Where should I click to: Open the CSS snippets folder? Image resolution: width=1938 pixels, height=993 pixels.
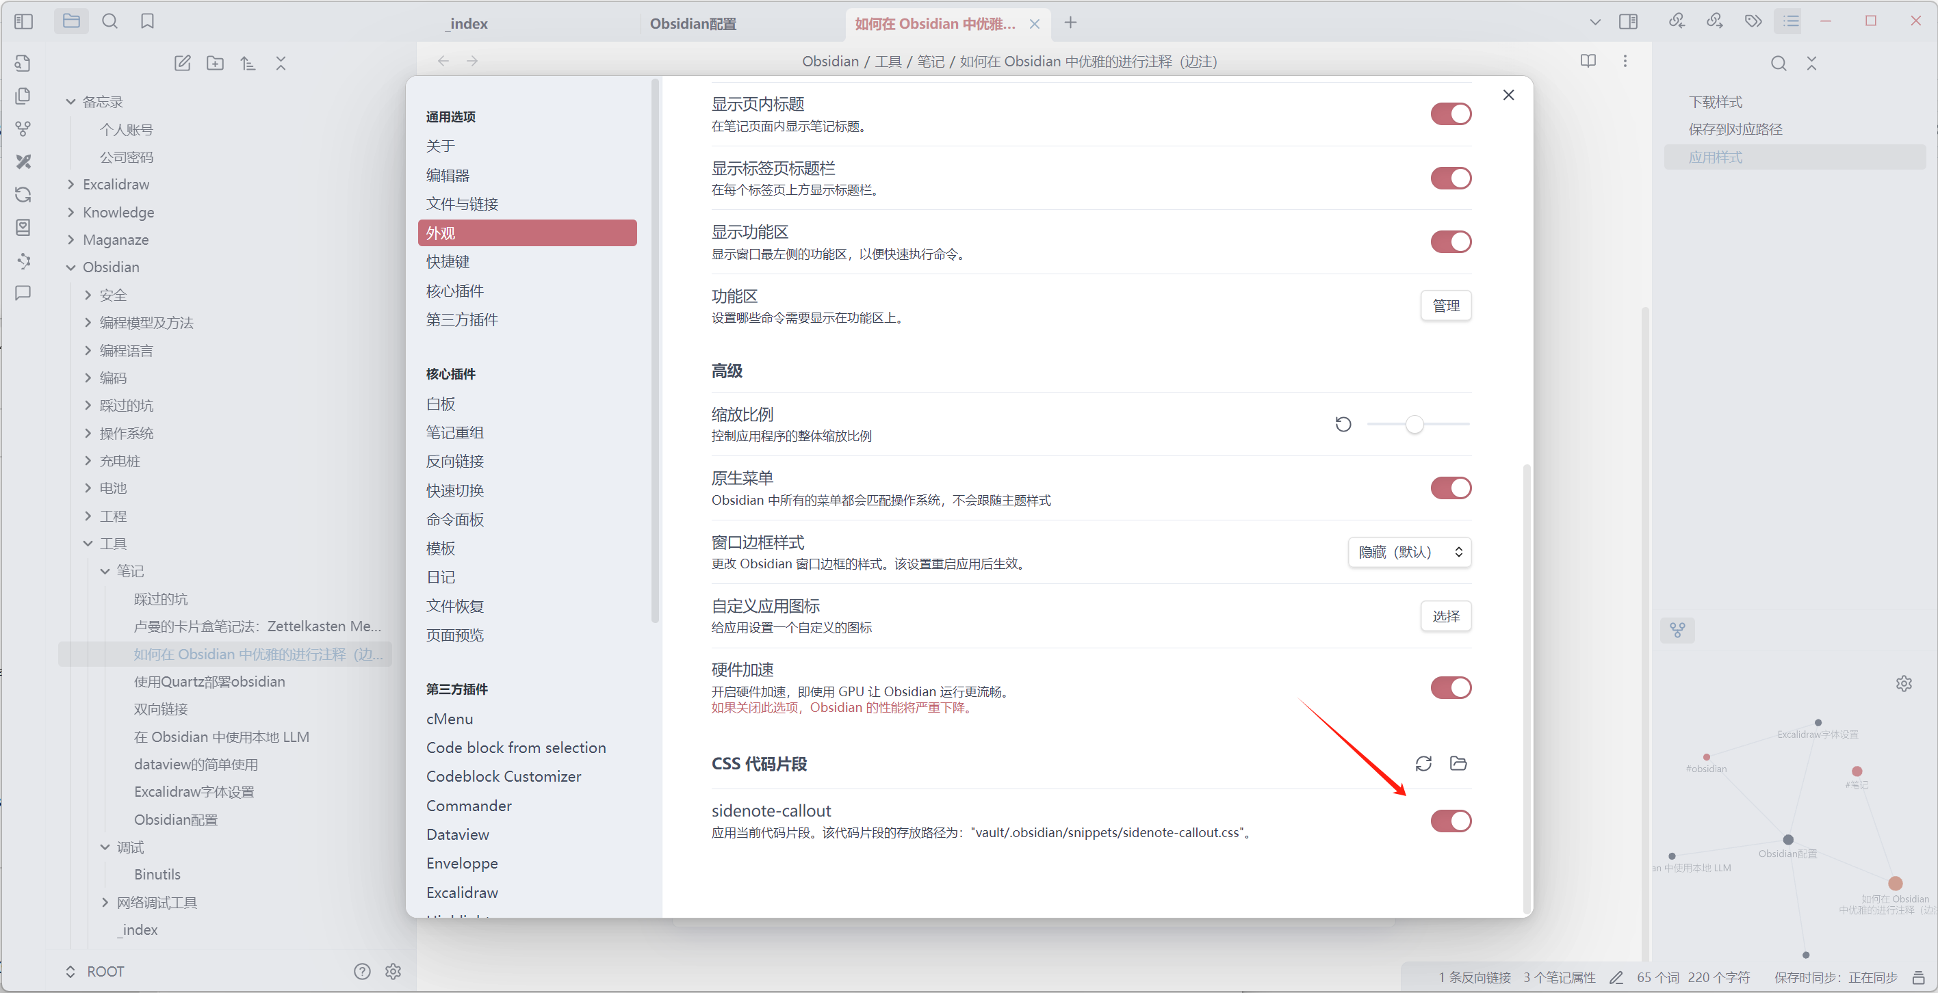pos(1458,764)
